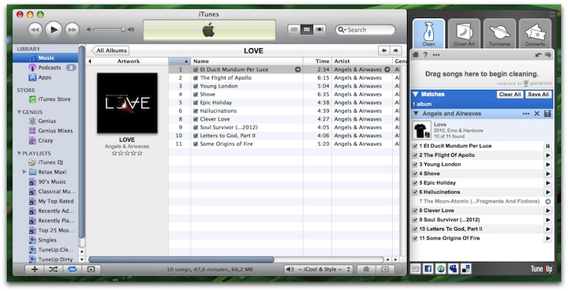Image resolution: width=568 pixels, height=291 pixels.
Task: Expand the Relax Max! playlist folder
Action: click(x=24, y=172)
